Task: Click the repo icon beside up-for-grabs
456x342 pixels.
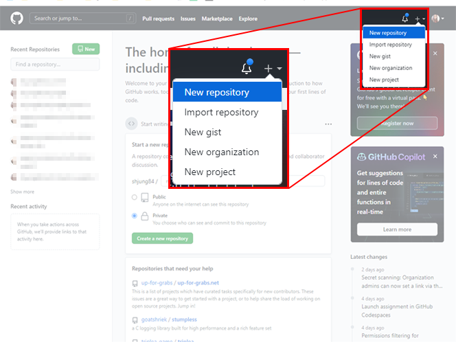Action: pos(135,283)
